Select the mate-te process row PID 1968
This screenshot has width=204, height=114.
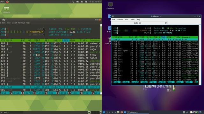click(x=50, y=43)
